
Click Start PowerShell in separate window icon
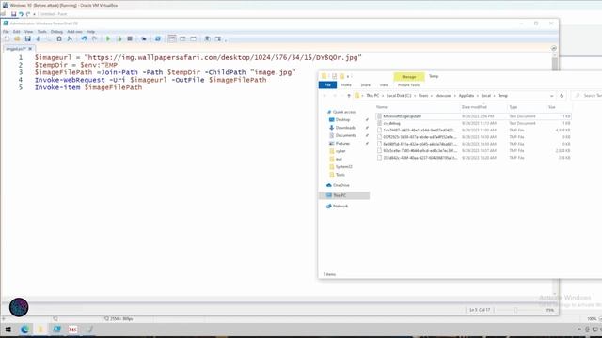click(x=157, y=39)
